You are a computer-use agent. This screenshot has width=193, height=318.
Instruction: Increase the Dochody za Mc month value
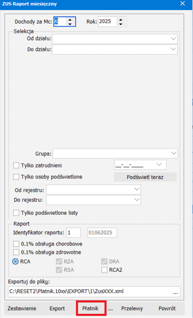pyautogui.click(x=70, y=20)
